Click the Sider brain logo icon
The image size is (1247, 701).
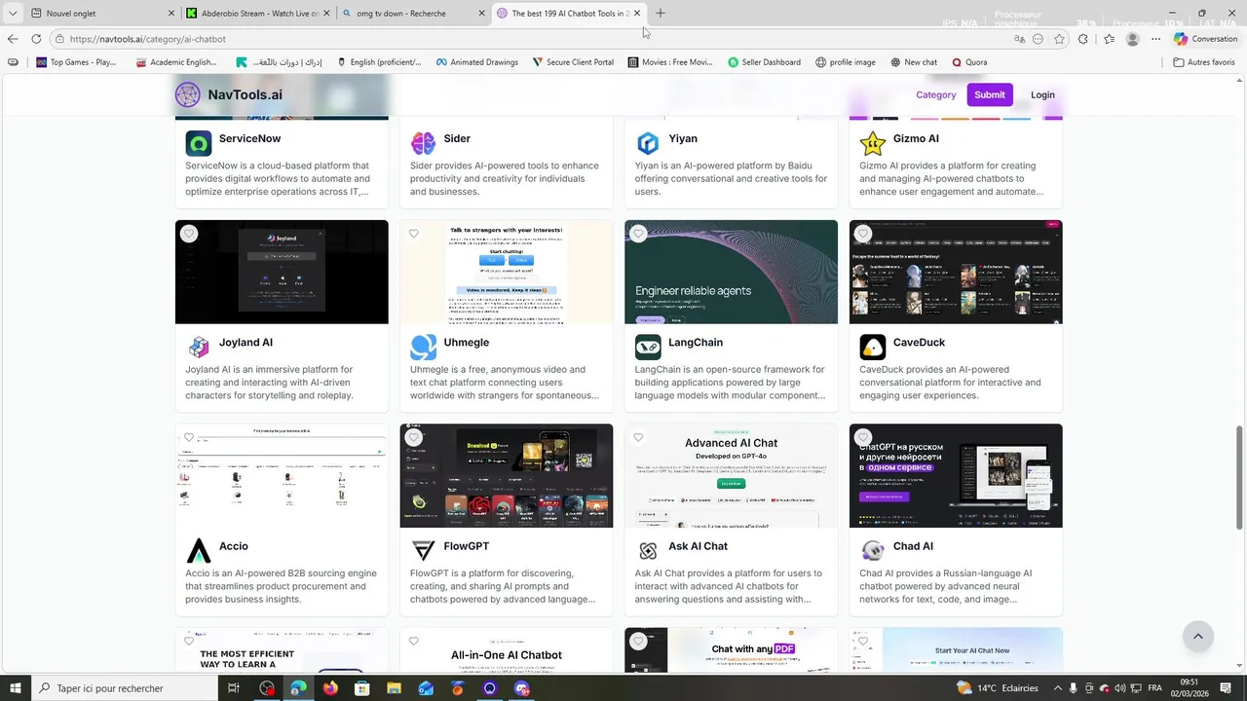tap(424, 143)
